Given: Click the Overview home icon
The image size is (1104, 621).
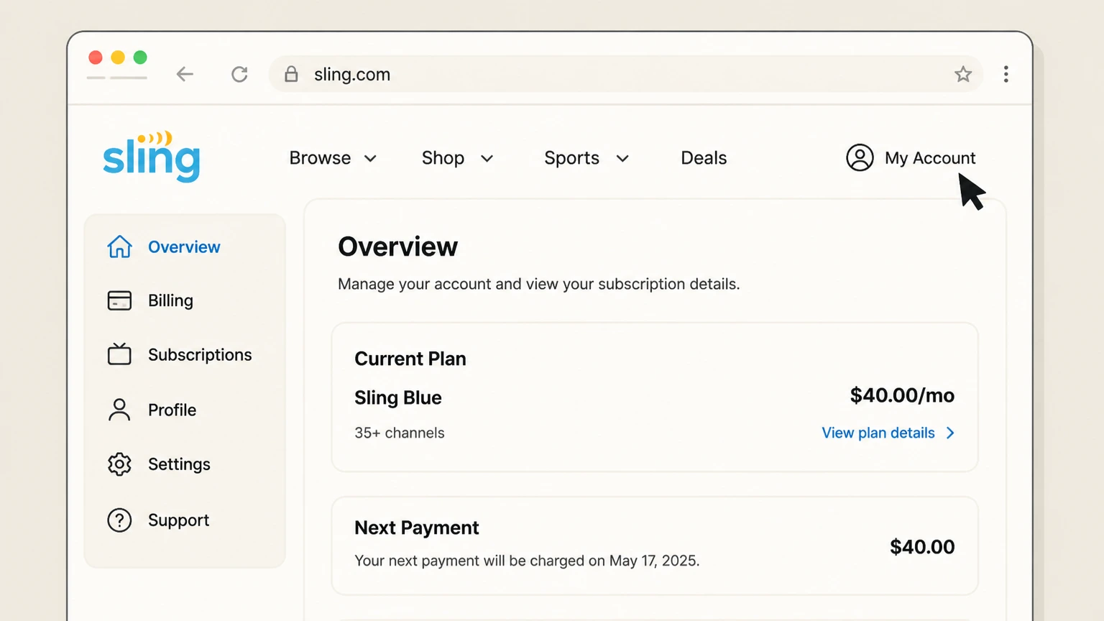Looking at the screenshot, I should coord(119,247).
